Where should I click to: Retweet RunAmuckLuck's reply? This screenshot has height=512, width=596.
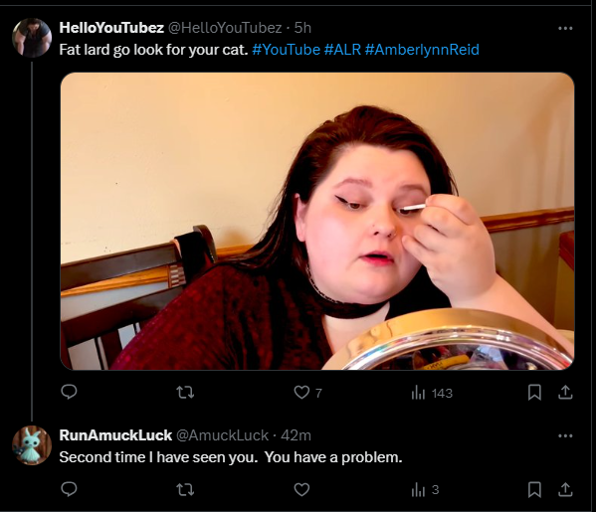185,489
